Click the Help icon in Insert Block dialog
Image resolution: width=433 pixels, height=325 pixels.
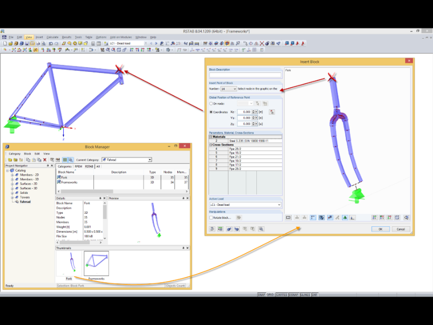(x=212, y=229)
